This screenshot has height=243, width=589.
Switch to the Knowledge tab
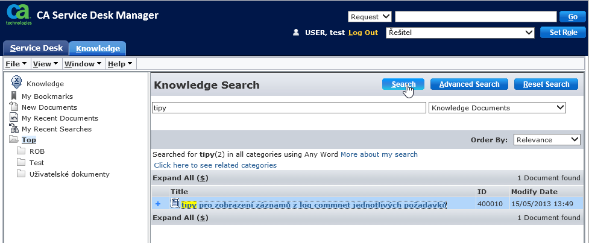98,48
